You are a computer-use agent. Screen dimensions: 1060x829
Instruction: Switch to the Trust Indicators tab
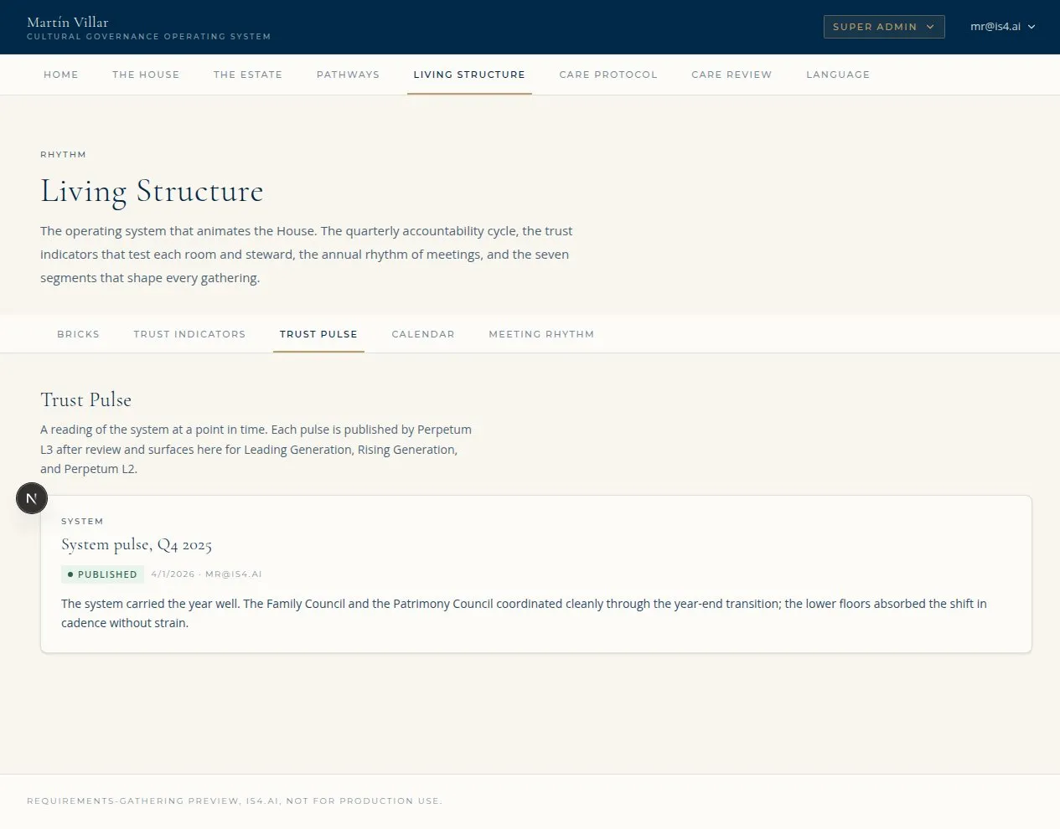point(189,334)
